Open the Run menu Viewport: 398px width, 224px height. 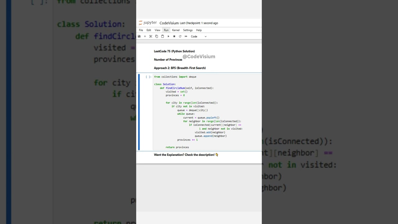[166, 30]
